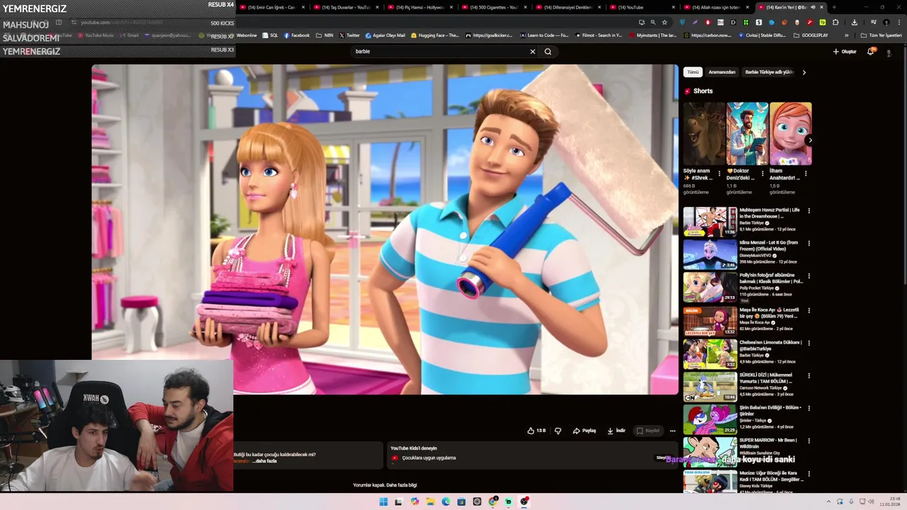The image size is (907, 510).
Task: Click the Barbie video player area
Action: coord(385,229)
